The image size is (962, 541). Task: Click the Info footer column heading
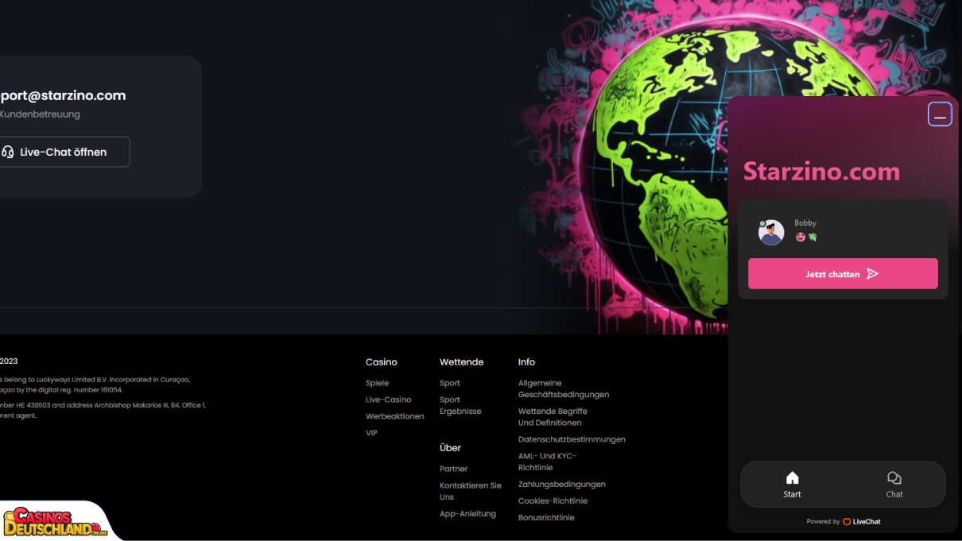click(x=526, y=362)
